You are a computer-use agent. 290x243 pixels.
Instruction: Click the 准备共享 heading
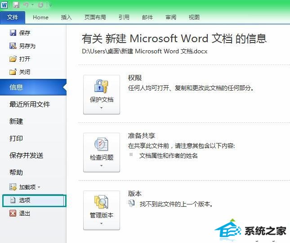tap(142, 136)
